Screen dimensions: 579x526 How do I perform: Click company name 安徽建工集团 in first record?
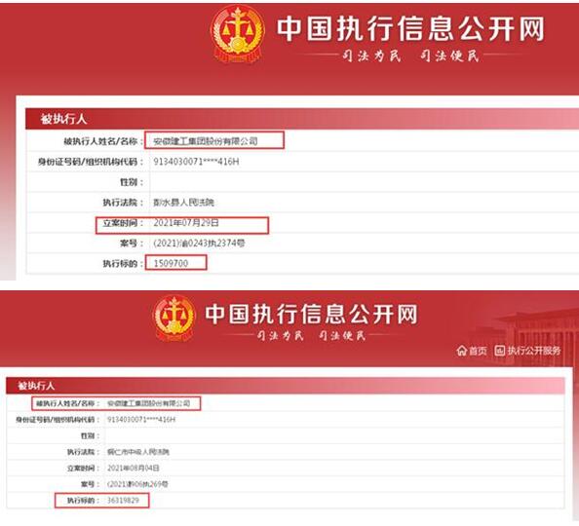click(206, 141)
